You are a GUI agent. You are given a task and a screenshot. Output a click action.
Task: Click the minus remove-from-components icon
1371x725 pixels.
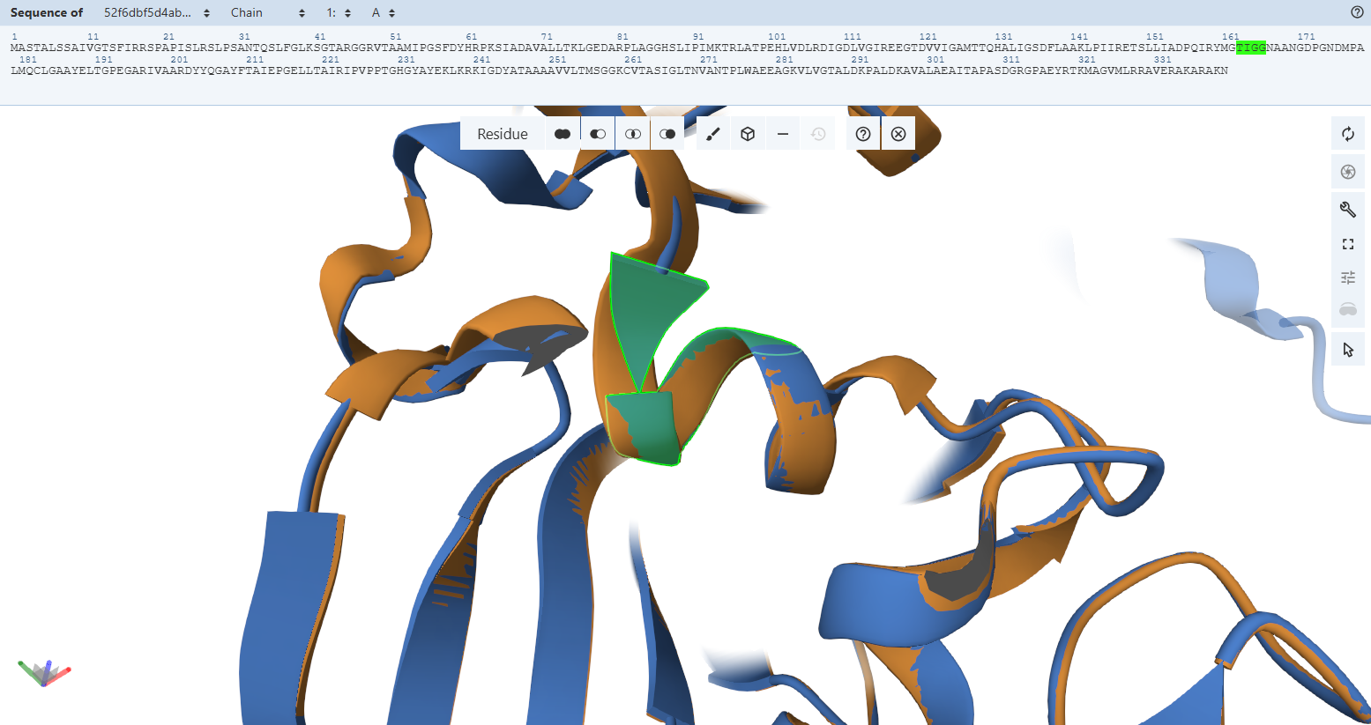coord(783,134)
